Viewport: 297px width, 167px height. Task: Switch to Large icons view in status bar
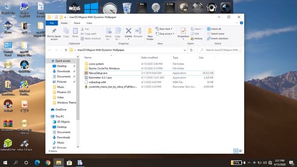[x=240, y=151]
